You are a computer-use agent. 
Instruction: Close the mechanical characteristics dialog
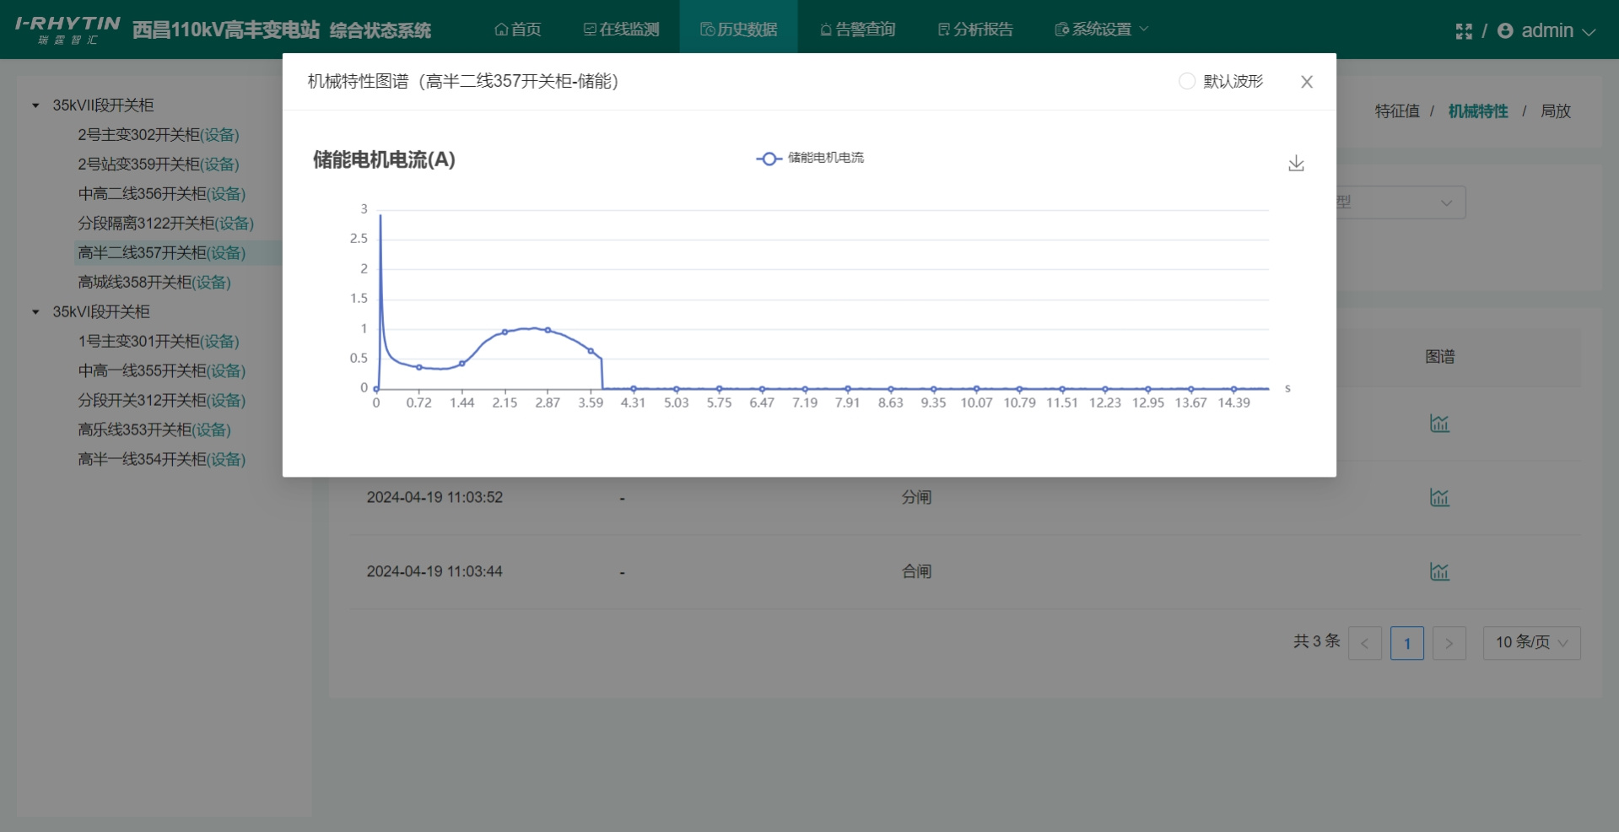pyautogui.click(x=1306, y=82)
